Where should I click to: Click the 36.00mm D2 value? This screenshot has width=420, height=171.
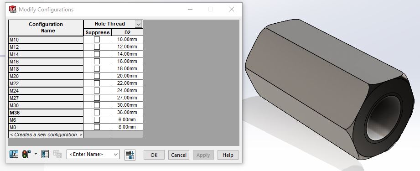pyautogui.click(x=127, y=112)
